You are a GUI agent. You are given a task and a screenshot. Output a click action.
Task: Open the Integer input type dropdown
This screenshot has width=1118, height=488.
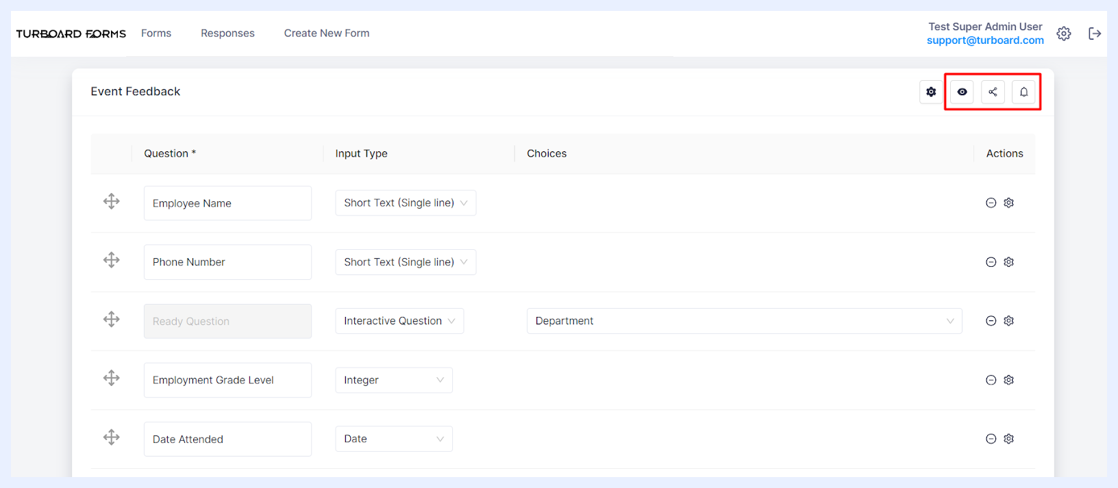(394, 380)
